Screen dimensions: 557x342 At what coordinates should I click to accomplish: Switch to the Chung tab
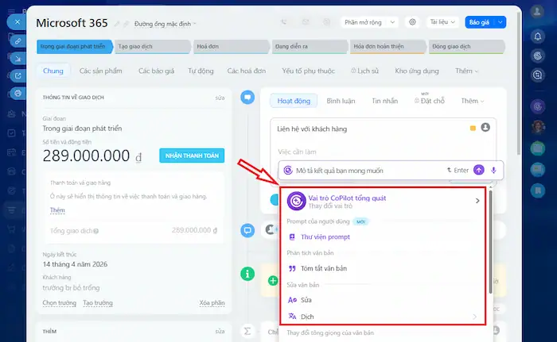53,71
